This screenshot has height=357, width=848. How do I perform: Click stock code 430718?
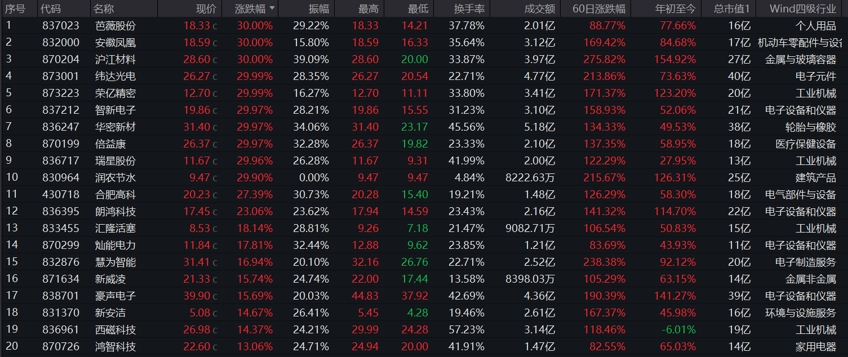click(61, 194)
